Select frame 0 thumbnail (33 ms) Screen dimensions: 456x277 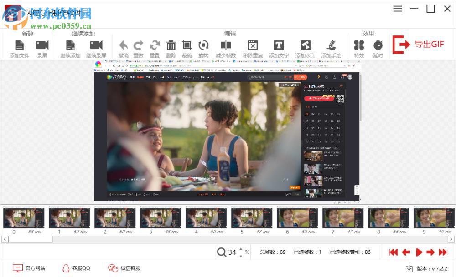click(24, 218)
